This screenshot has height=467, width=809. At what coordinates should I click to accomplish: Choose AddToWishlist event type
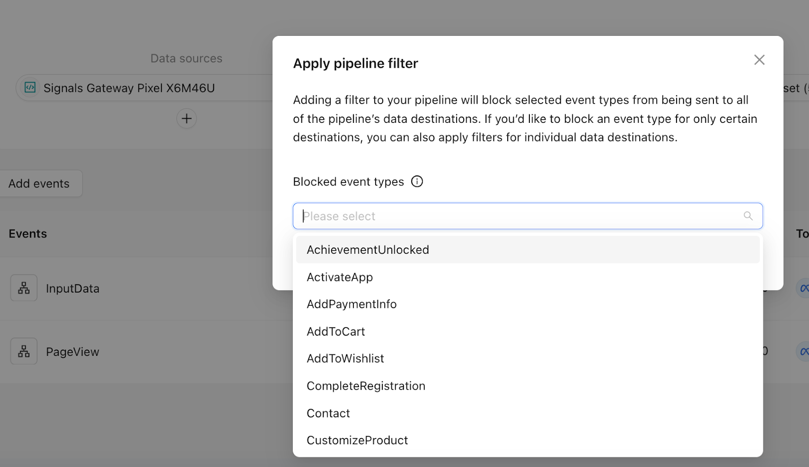click(527, 358)
